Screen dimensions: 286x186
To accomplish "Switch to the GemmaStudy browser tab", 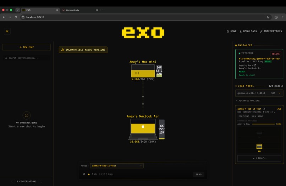I will 80,10.
